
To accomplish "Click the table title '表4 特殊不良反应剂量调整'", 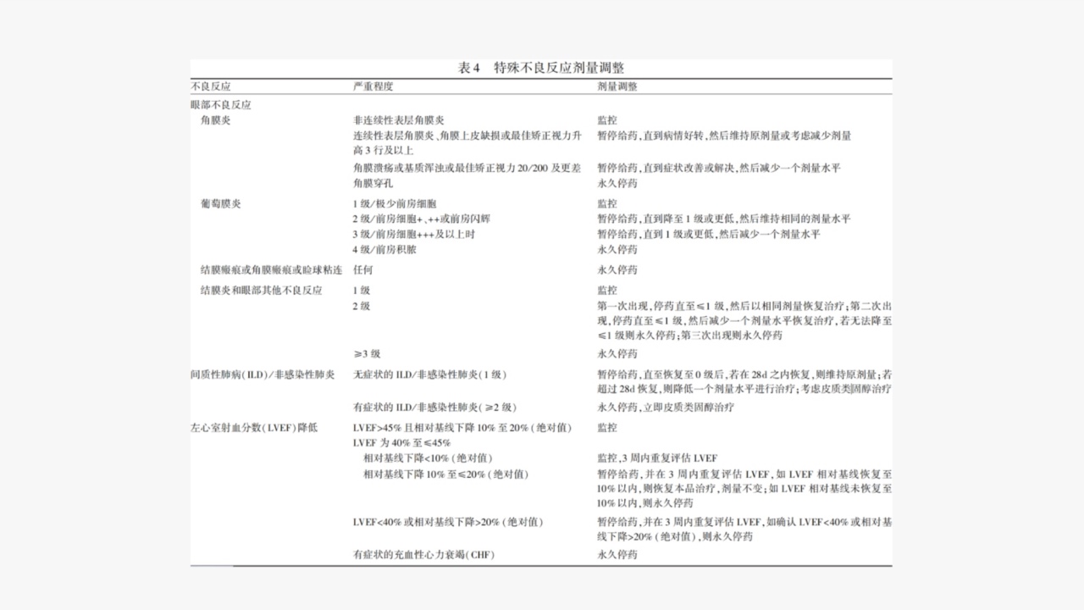I will (541, 68).
